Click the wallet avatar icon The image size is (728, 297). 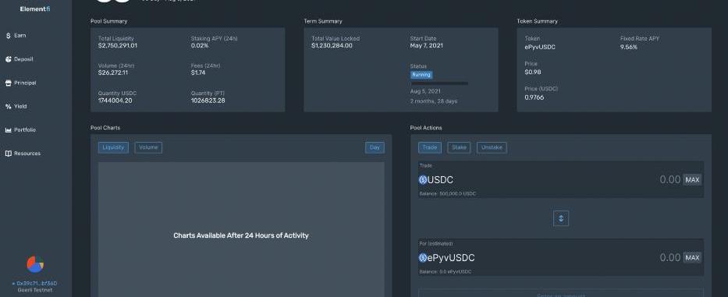point(35,264)
